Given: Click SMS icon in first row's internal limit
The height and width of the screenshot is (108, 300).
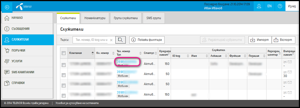Looking at the screenshot, I should tap(285, 62).
